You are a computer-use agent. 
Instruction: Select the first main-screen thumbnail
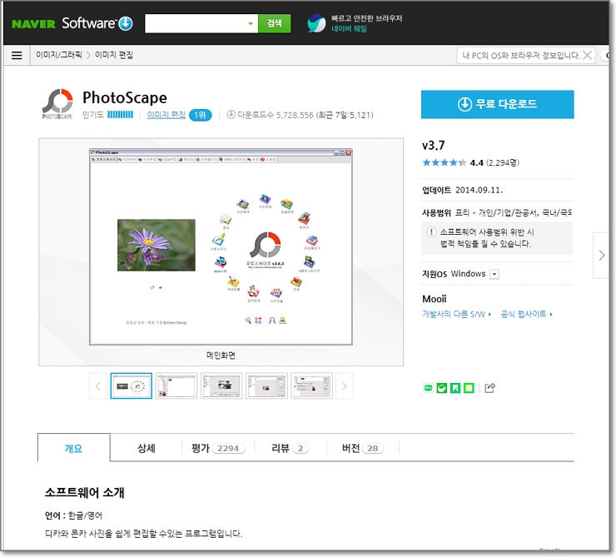pyautogui.click(x=132, y=386)
